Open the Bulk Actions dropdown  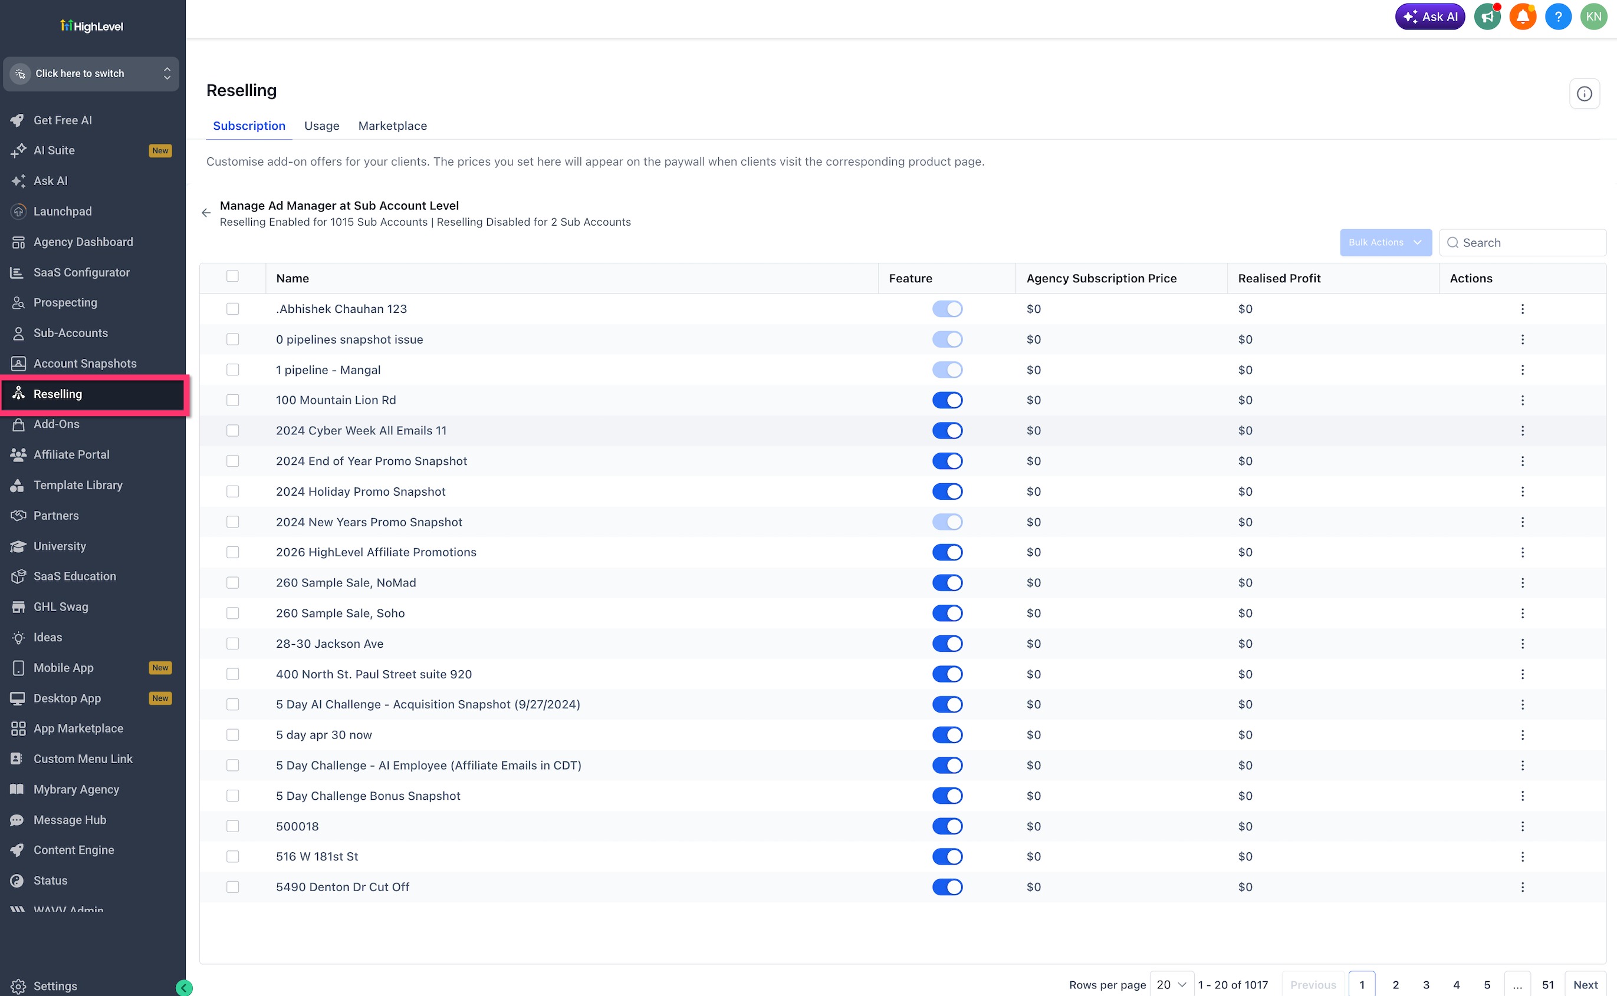(1385, 242)
